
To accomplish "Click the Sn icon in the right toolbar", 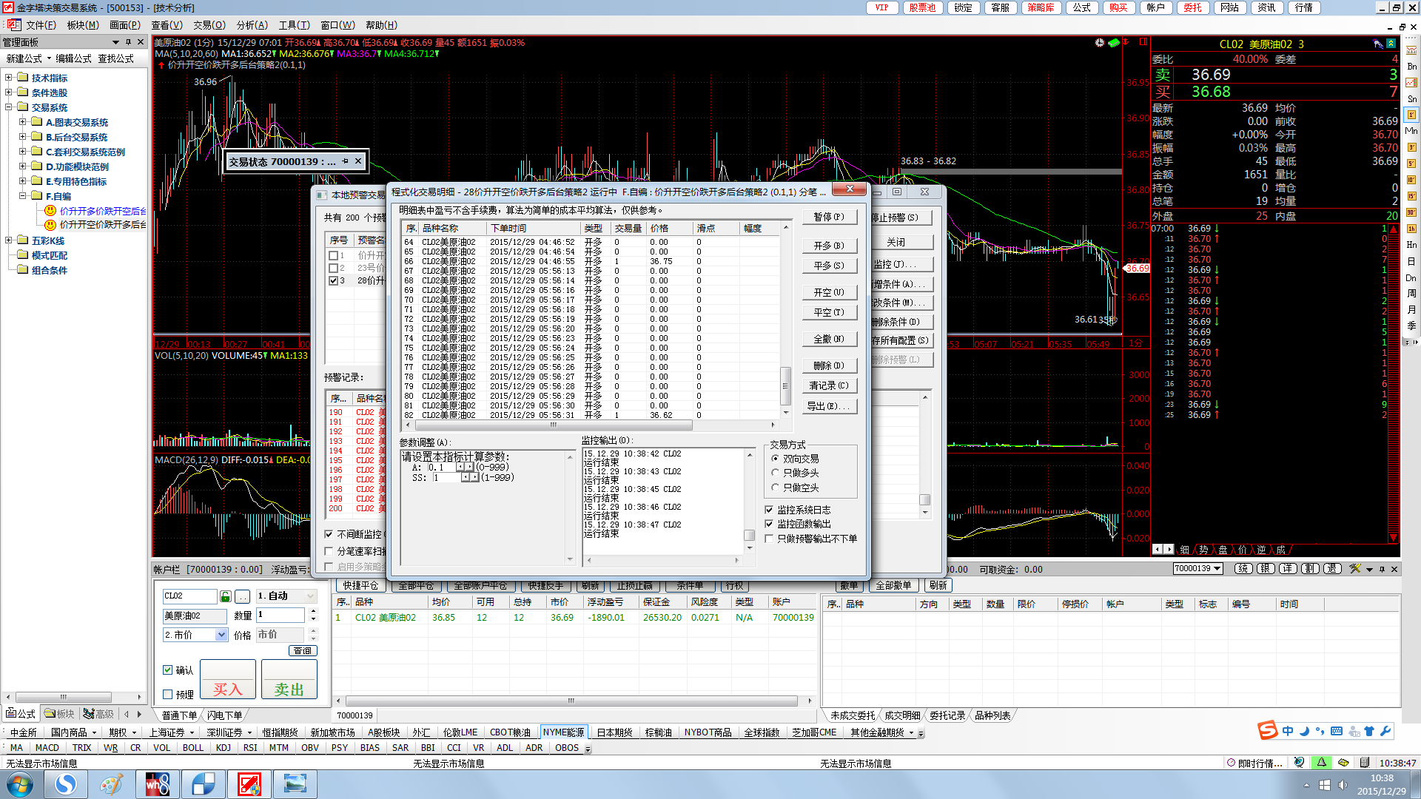I will pos(1411,98).
